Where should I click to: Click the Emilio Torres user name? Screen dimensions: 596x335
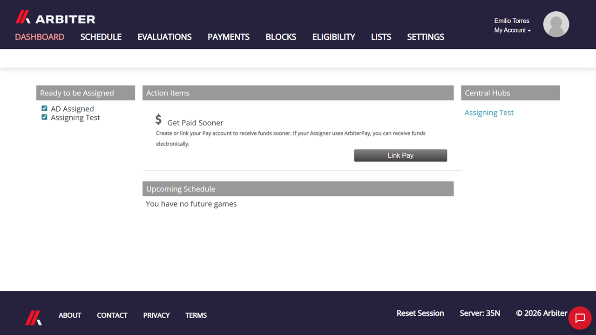click(512, 21)
